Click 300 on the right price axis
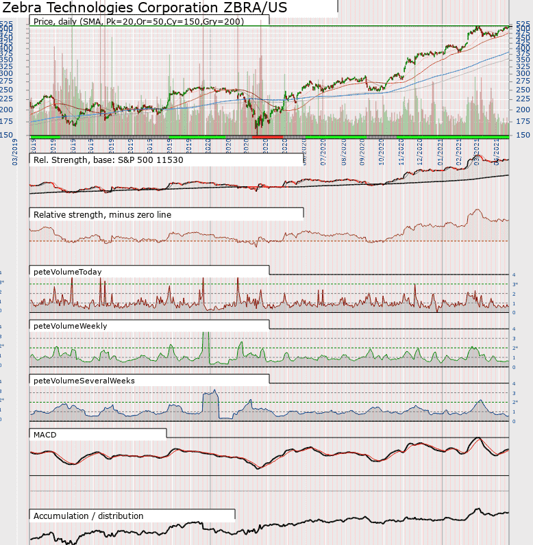Screen dimensions: 533x545 tap(523, 73)
